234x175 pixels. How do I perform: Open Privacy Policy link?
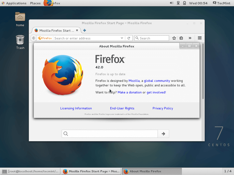click(x=163, y=108)
